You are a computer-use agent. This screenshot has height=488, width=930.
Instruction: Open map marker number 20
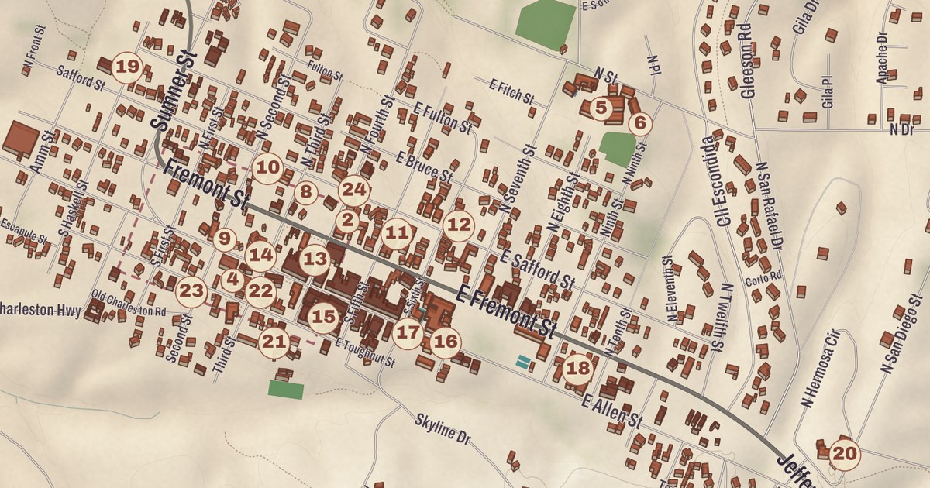click(845, 454)
